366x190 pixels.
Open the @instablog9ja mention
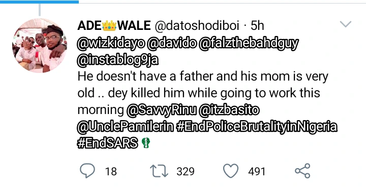coord(118,60)
